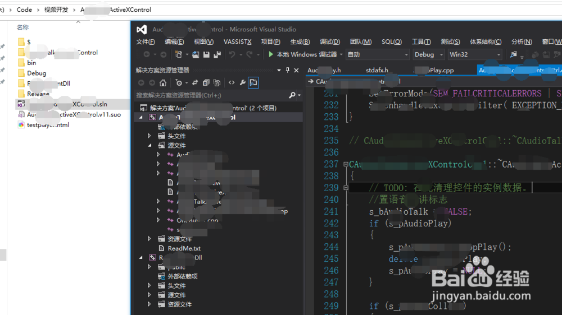Screen dimensions: 562x315
Task: Open the 生成(B) menu
Action: (x=300, y=42)
